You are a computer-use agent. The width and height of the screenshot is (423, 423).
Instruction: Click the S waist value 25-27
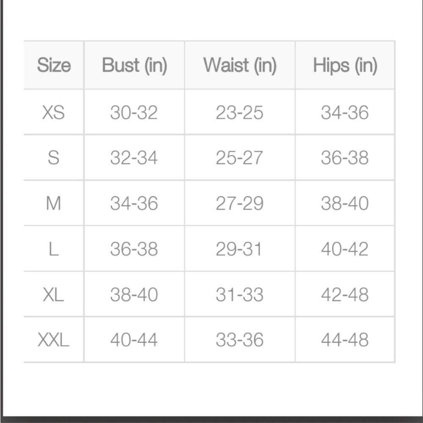pos(239,157)
